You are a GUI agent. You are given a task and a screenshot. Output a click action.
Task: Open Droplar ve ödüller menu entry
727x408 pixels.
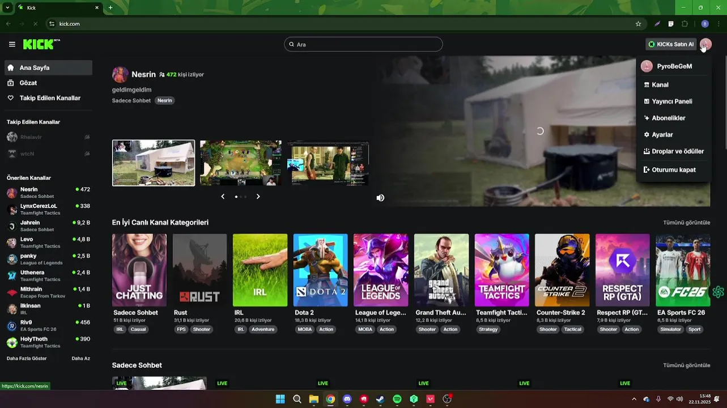(673, 151)
